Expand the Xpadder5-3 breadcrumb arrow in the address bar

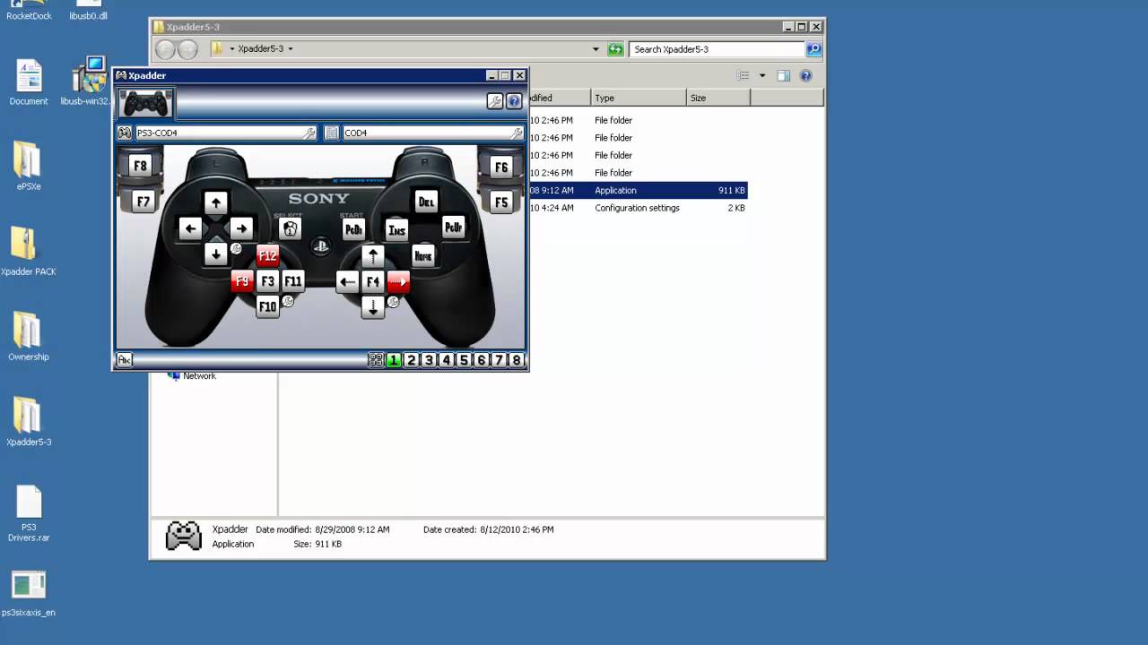[x=291, y=49]
